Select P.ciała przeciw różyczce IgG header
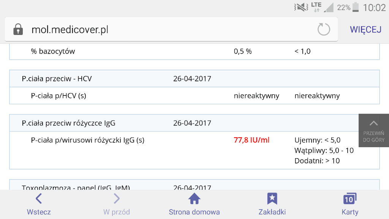 tap(68, 123)
